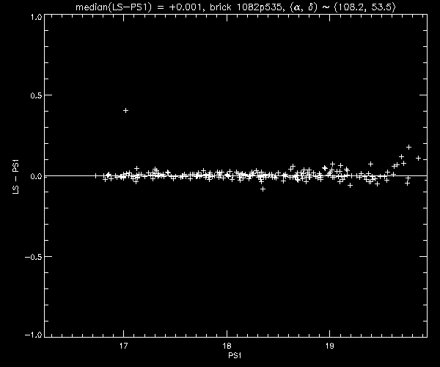This screenshot has width=440, height=367.
Task: Click the lowest data point near -0.08
Action: (263, 189)
